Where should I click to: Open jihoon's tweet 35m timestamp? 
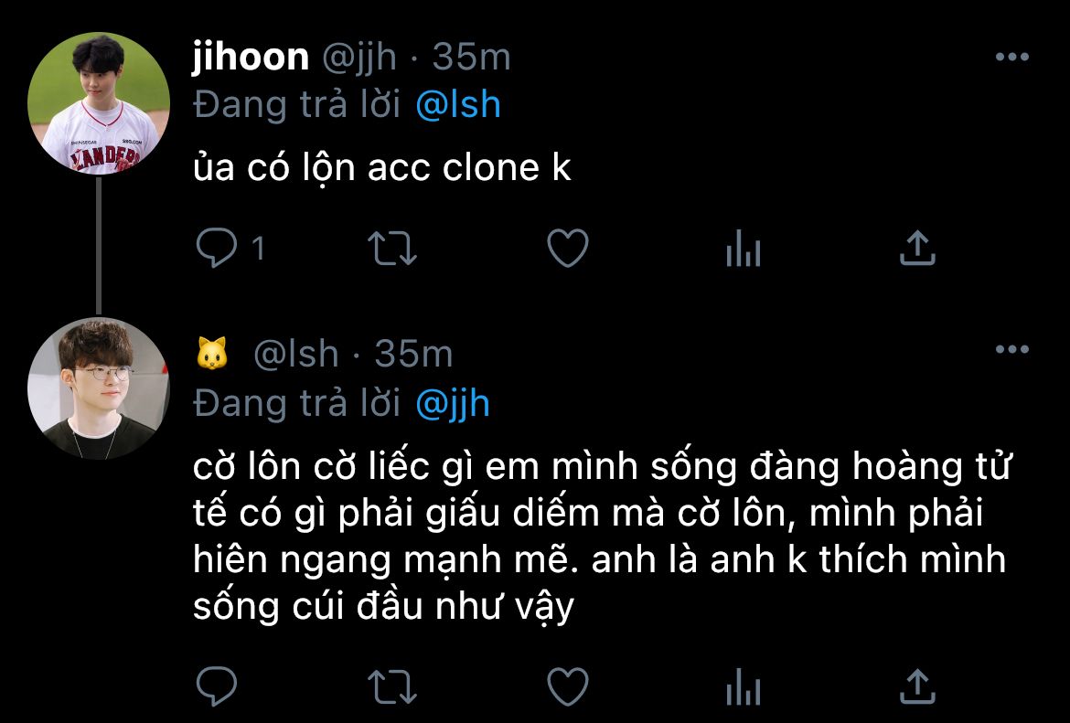[471, 58]
